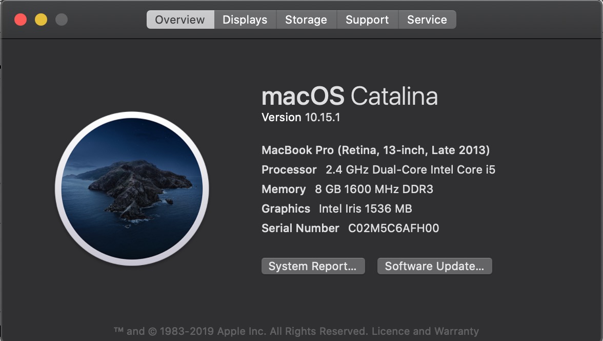Click the greyed-out zoom window button
Viewport: 603px width, 341px height.
[x=62, y=20]
